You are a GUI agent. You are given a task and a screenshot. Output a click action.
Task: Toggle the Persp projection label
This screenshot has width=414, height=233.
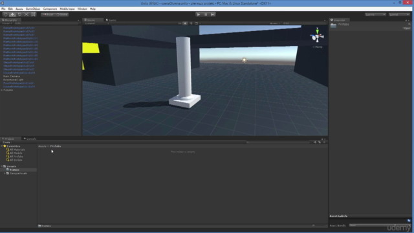click(x=318, y=47)
